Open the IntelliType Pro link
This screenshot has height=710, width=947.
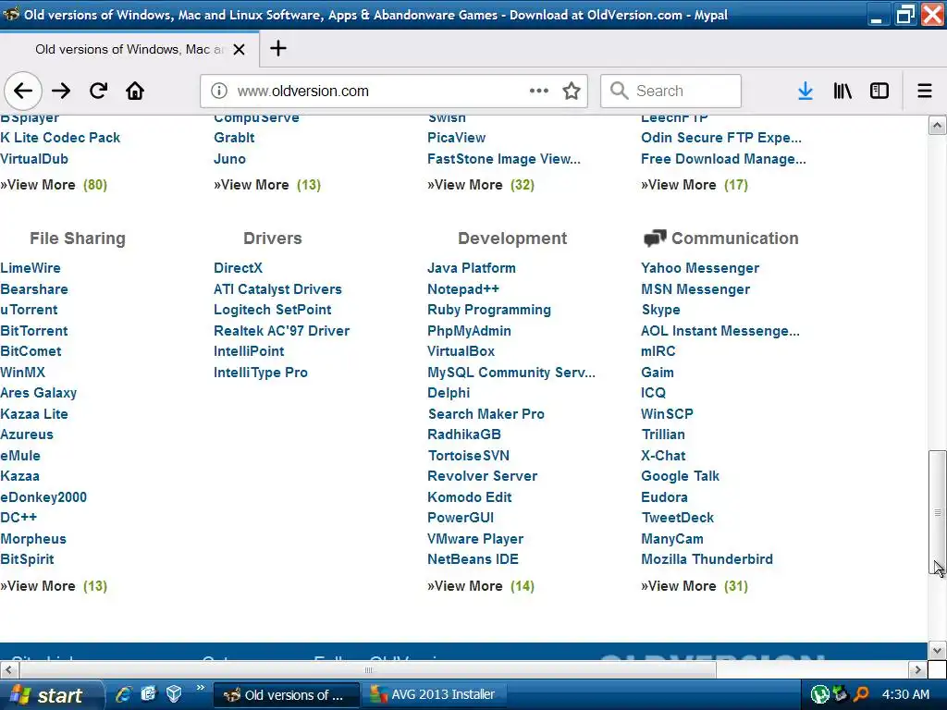260,373
